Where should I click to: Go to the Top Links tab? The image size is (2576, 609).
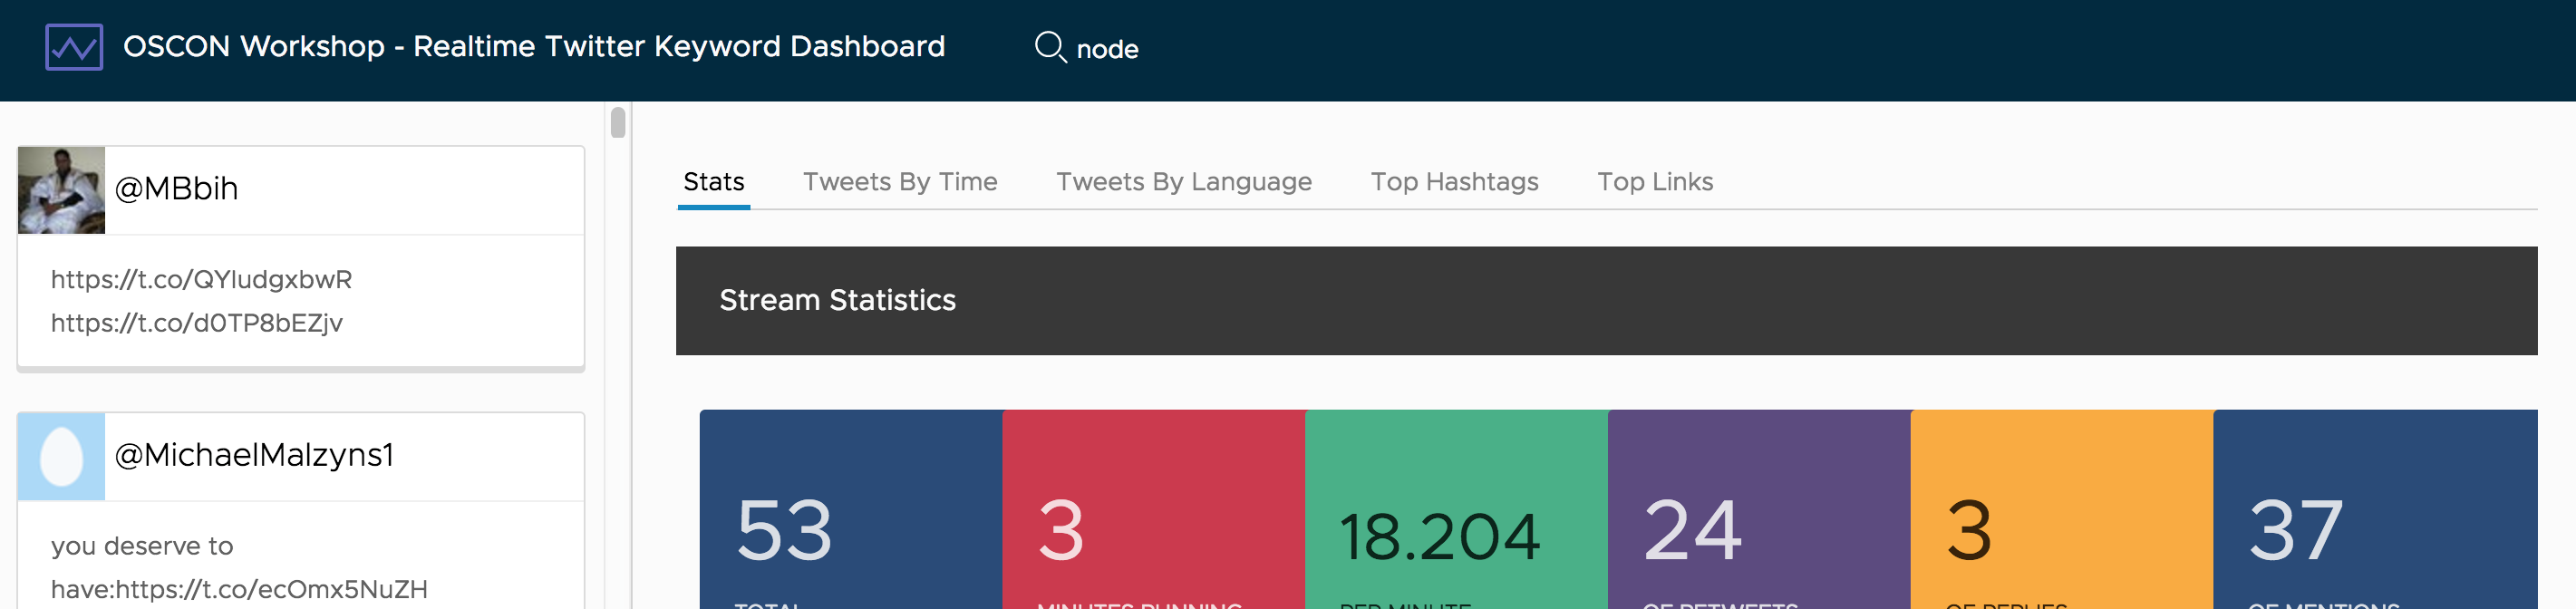pyautogui.click(x=1654, y=182)
